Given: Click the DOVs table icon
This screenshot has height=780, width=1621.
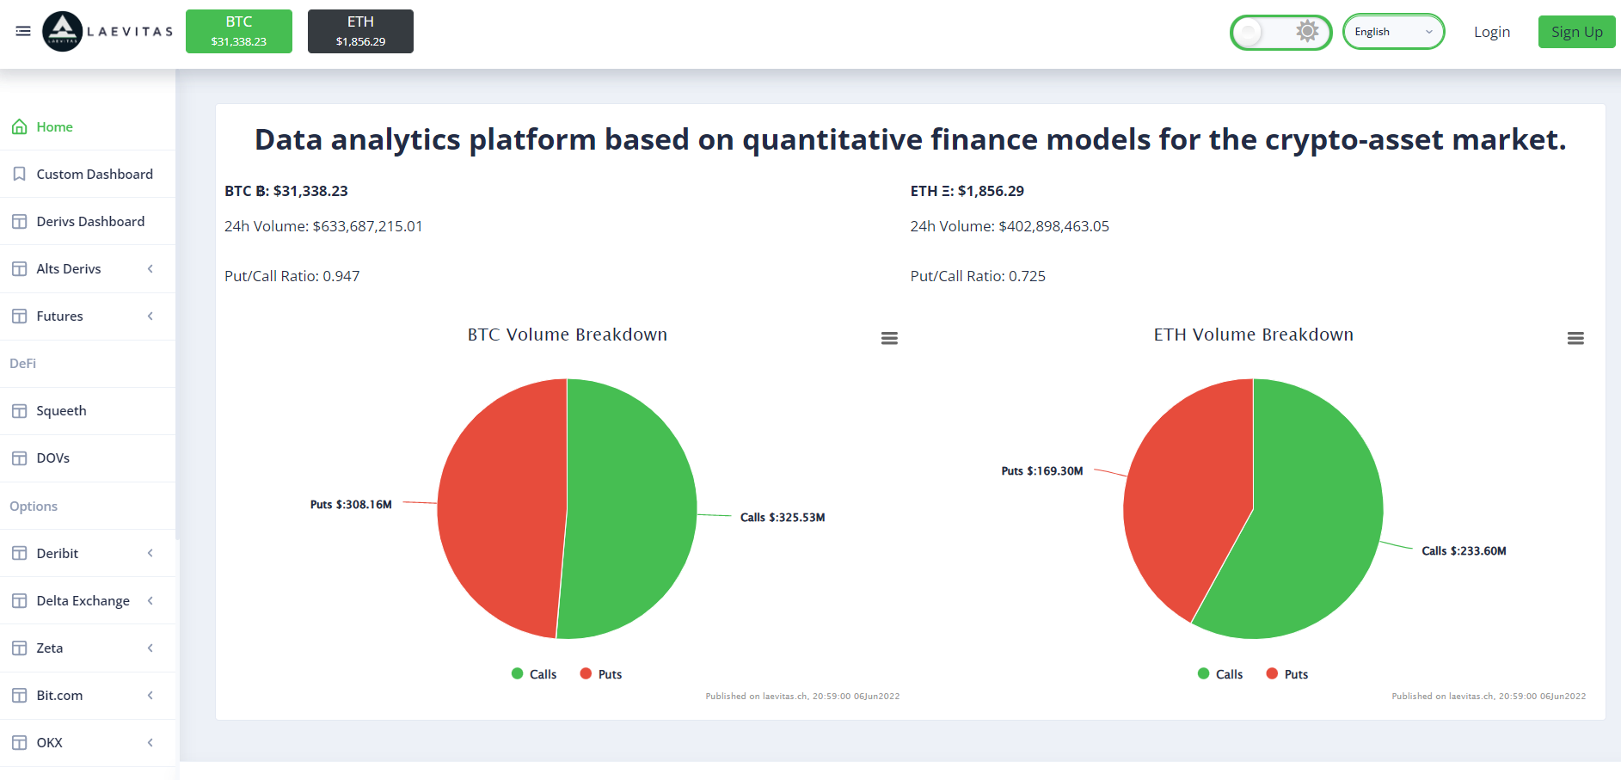Looking at the screenshot, I should click(x=19, y=458).
